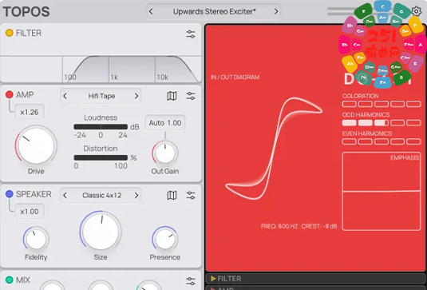
Task: Click the filter frequency response curve display
Action: click(101, 69)
